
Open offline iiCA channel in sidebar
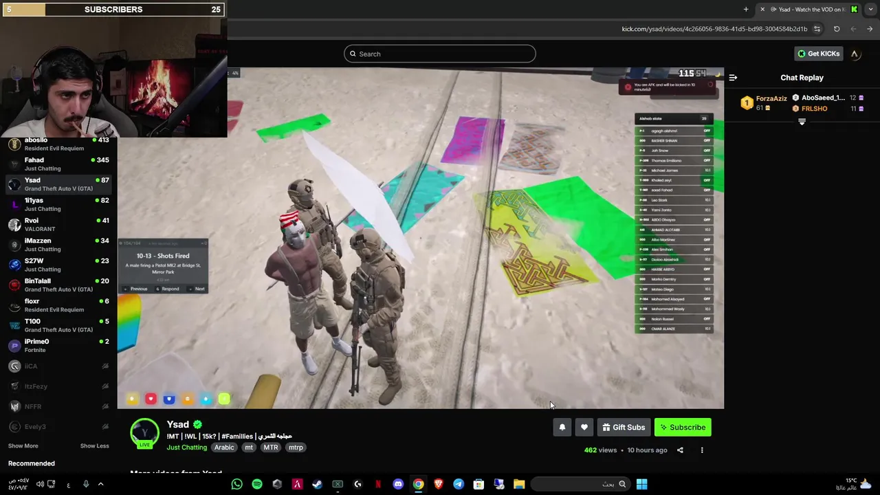coord(58,366)
